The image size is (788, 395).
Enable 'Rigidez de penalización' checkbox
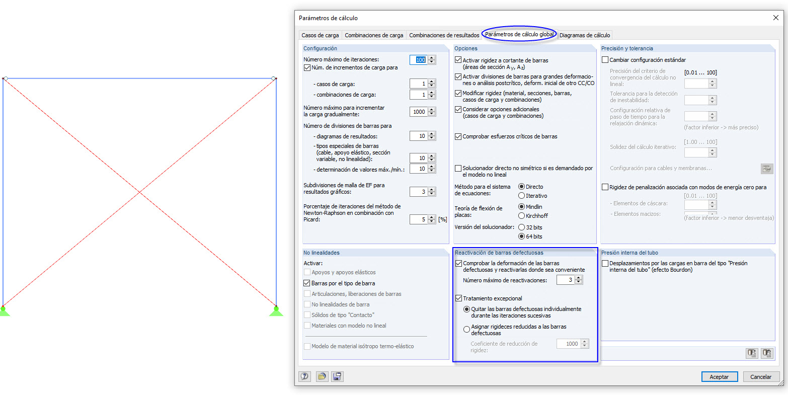point(605,187)
